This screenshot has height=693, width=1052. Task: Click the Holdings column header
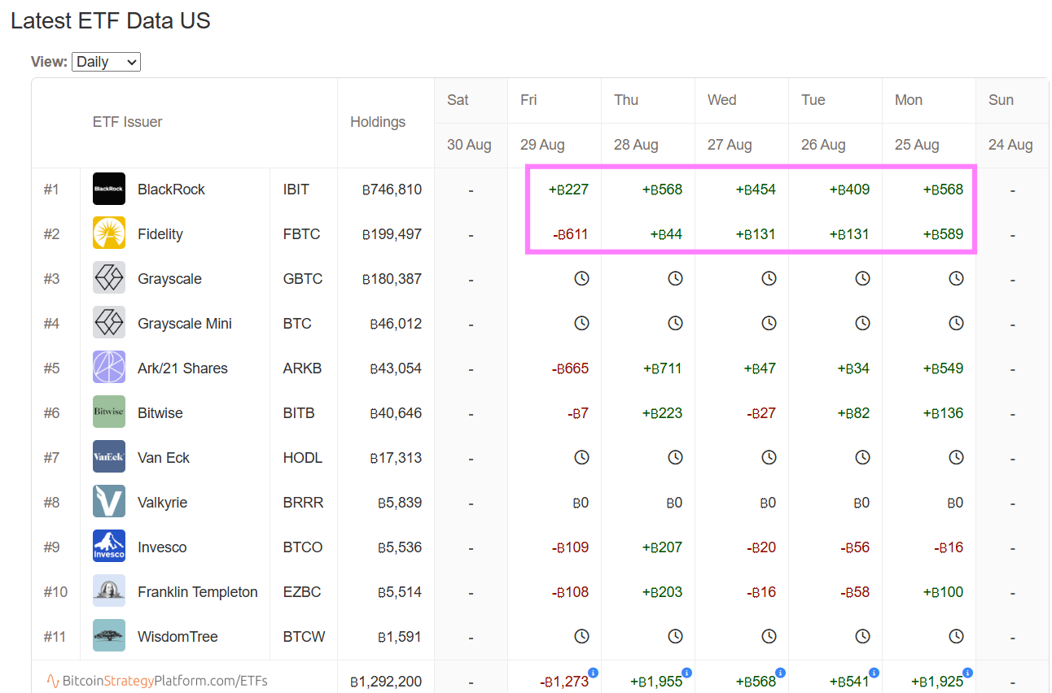tap(378, 122)
